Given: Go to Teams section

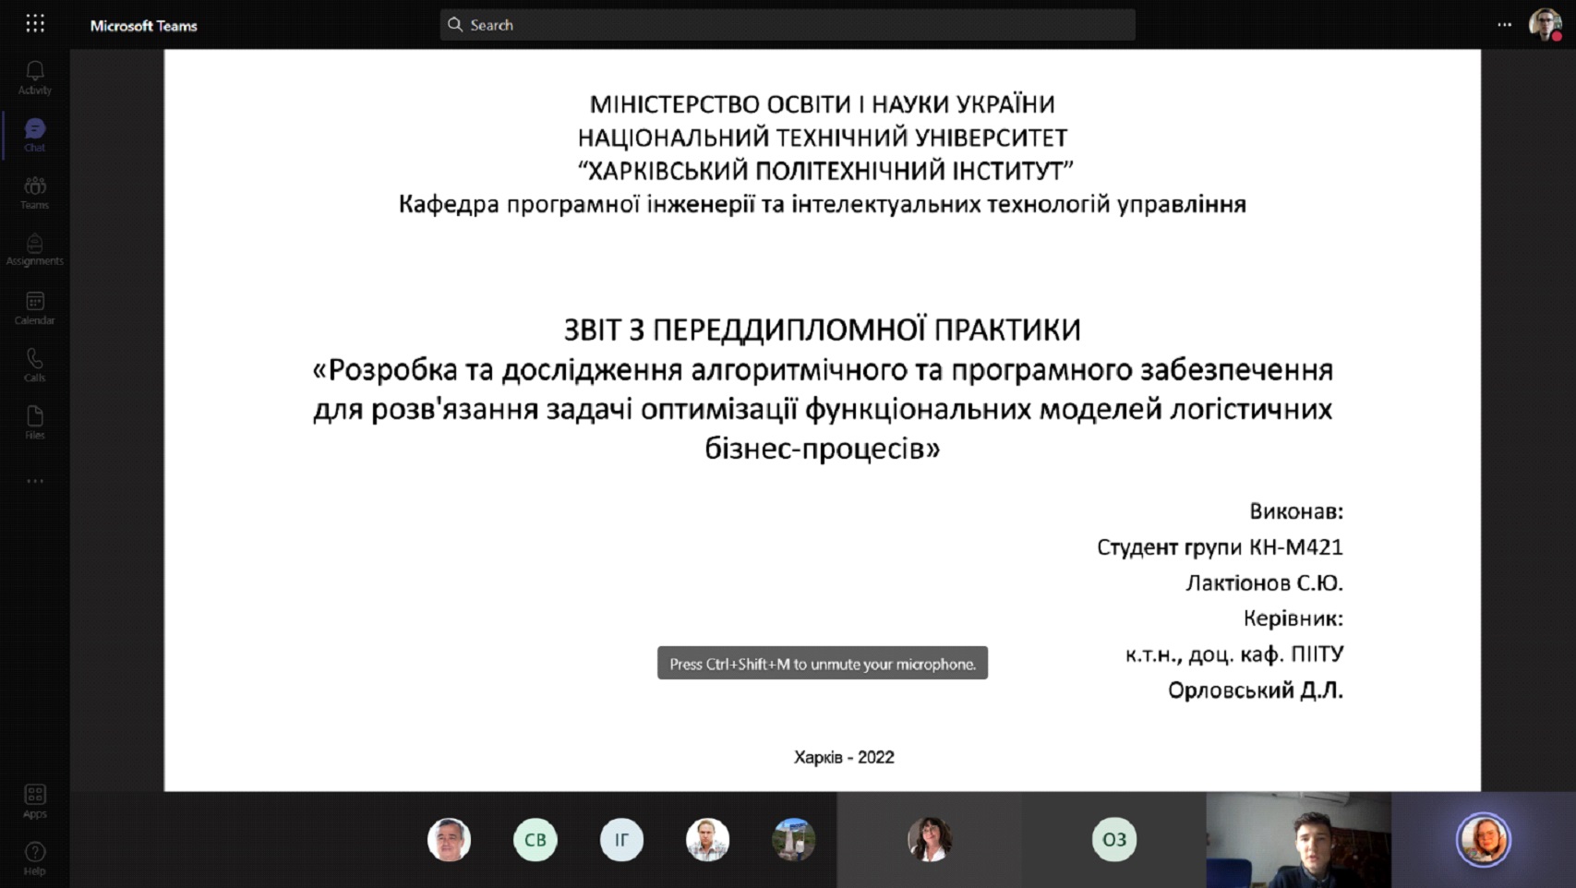Looking at the screenshot, I should click(35, 192).
